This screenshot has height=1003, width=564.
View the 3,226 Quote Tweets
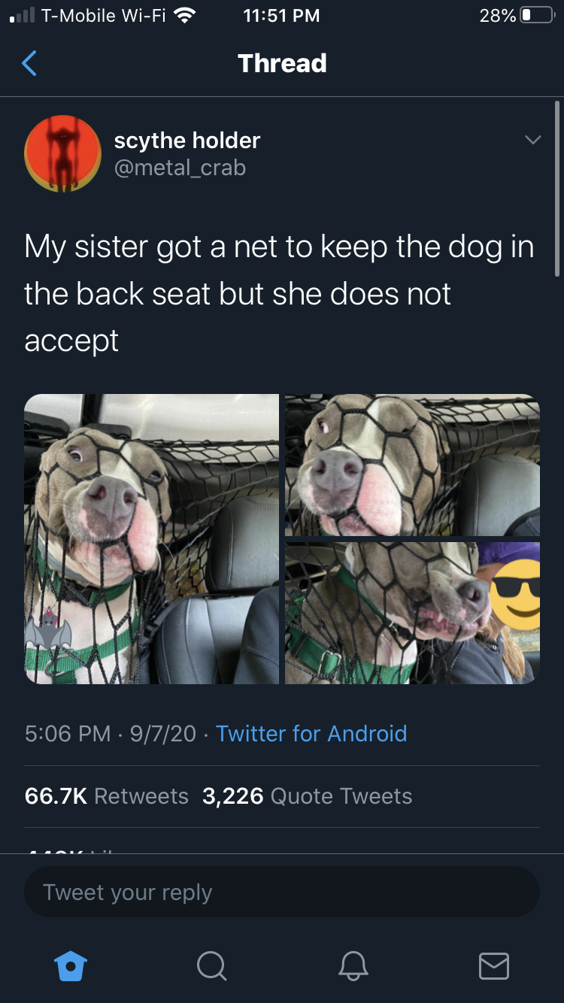(308, 796)
